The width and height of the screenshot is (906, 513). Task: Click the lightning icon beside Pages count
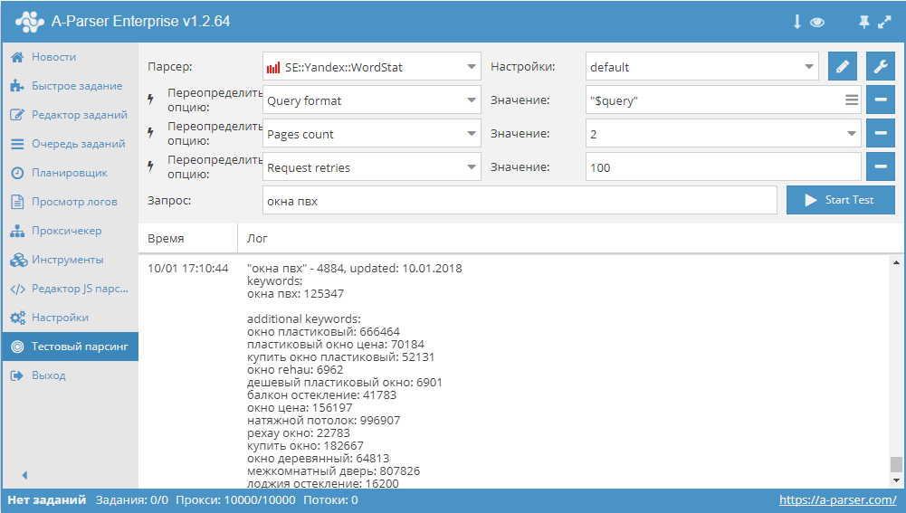point(151,133)
